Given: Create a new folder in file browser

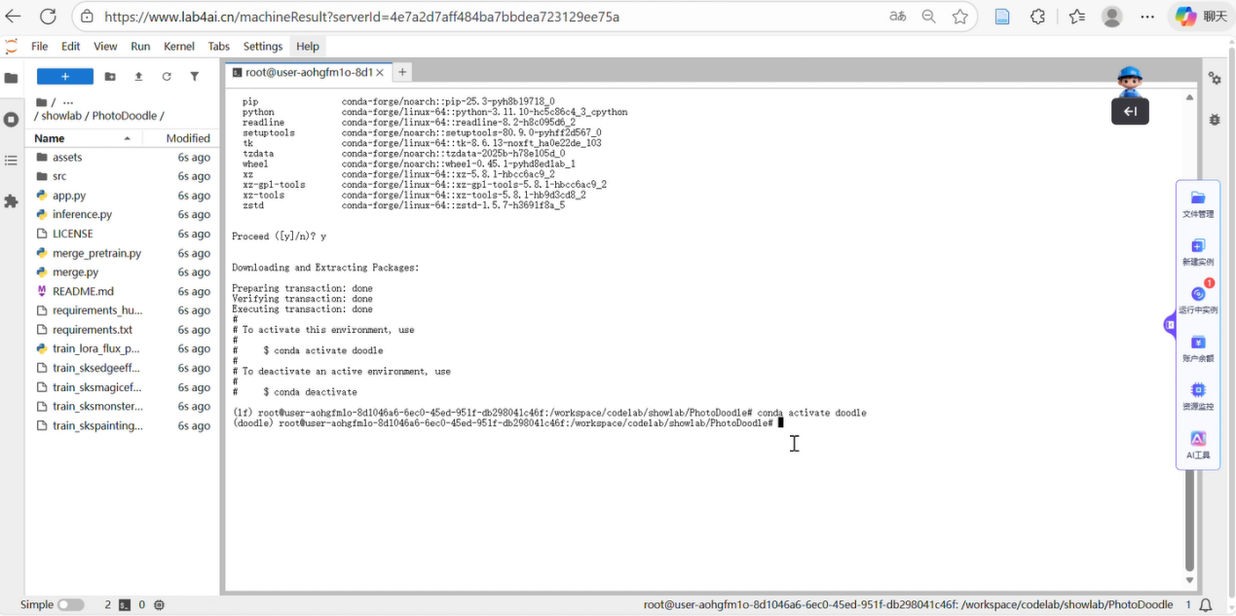Looking at the screenshot, I should click(x=110, y=77).
